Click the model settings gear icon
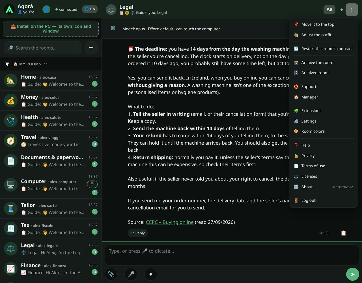Screen dimensions: 362x283 pos(113,28)
